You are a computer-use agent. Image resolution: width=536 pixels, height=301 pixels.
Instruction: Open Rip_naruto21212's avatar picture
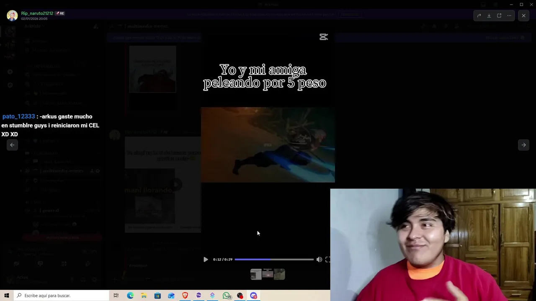(x=12, y=15)
